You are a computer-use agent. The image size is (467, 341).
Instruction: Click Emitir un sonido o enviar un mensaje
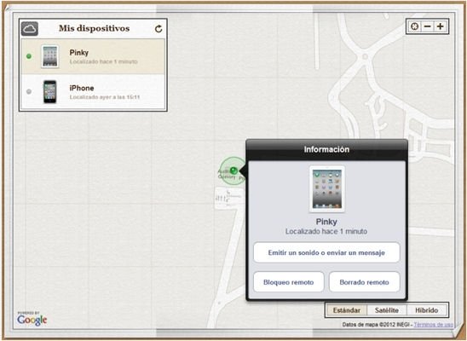[326, 252]
